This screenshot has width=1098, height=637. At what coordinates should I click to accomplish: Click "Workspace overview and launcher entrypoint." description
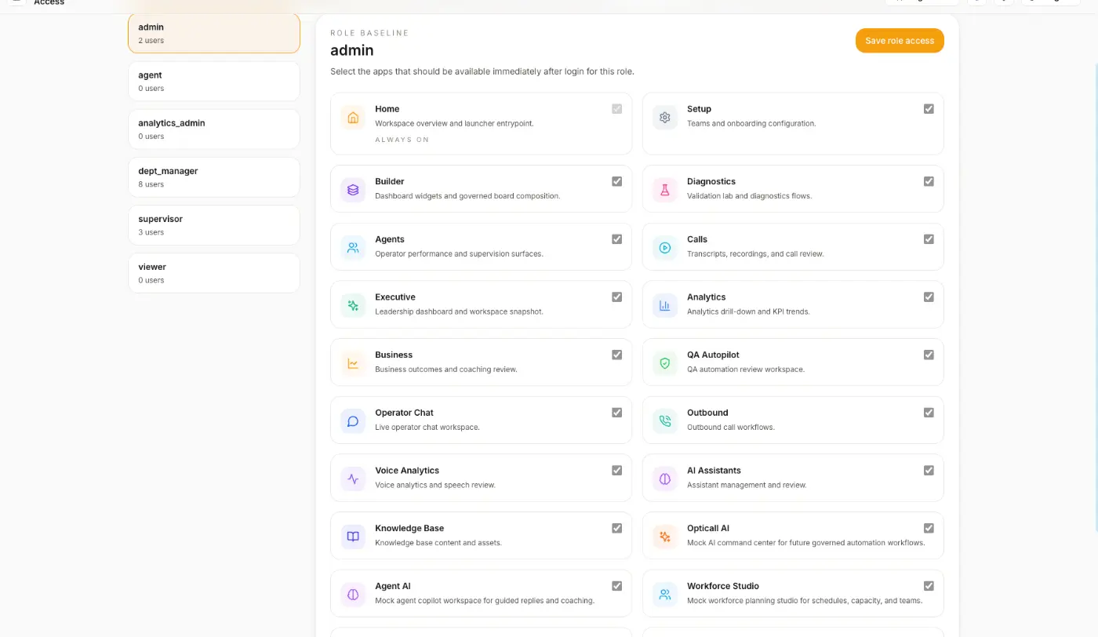(x=454, y=123)
